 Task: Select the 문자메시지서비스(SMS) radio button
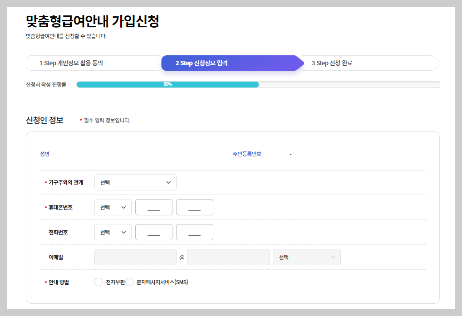click(129, 282)
